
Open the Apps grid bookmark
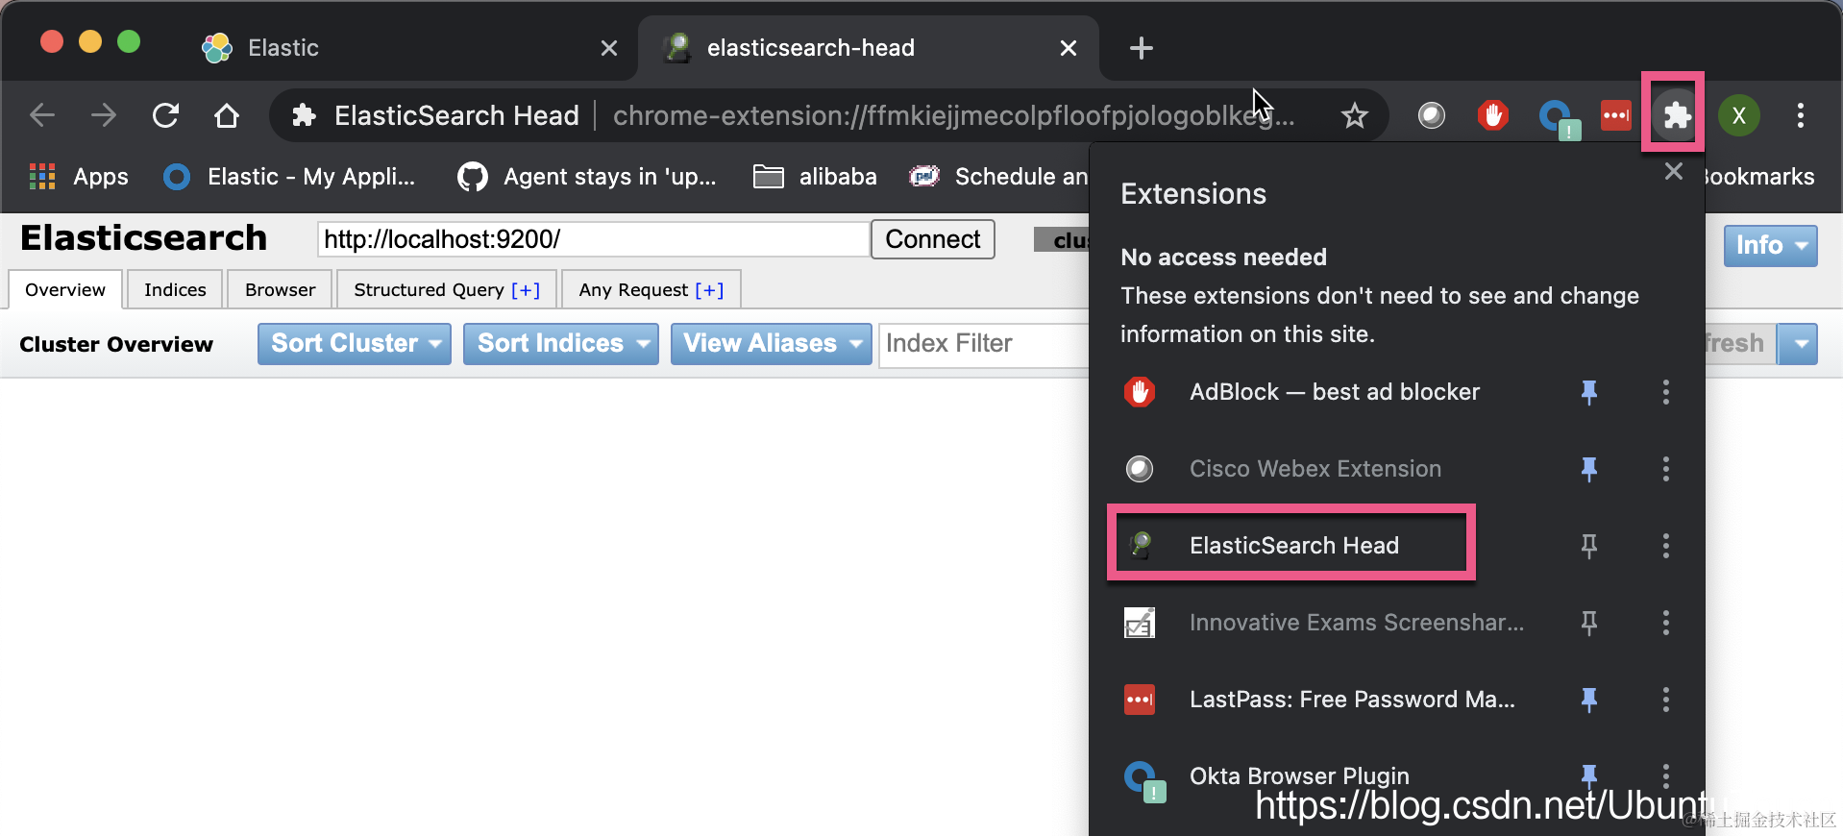point(79,177)
